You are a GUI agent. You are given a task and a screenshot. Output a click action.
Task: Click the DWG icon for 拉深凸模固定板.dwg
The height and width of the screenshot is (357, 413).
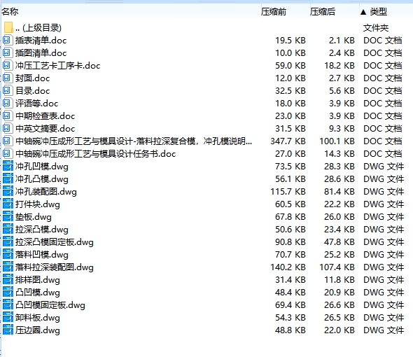8,242
